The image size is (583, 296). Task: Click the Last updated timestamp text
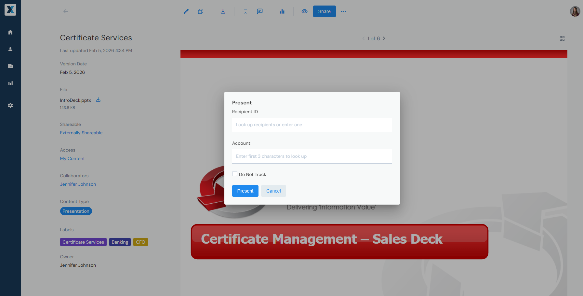pos(96,50)
